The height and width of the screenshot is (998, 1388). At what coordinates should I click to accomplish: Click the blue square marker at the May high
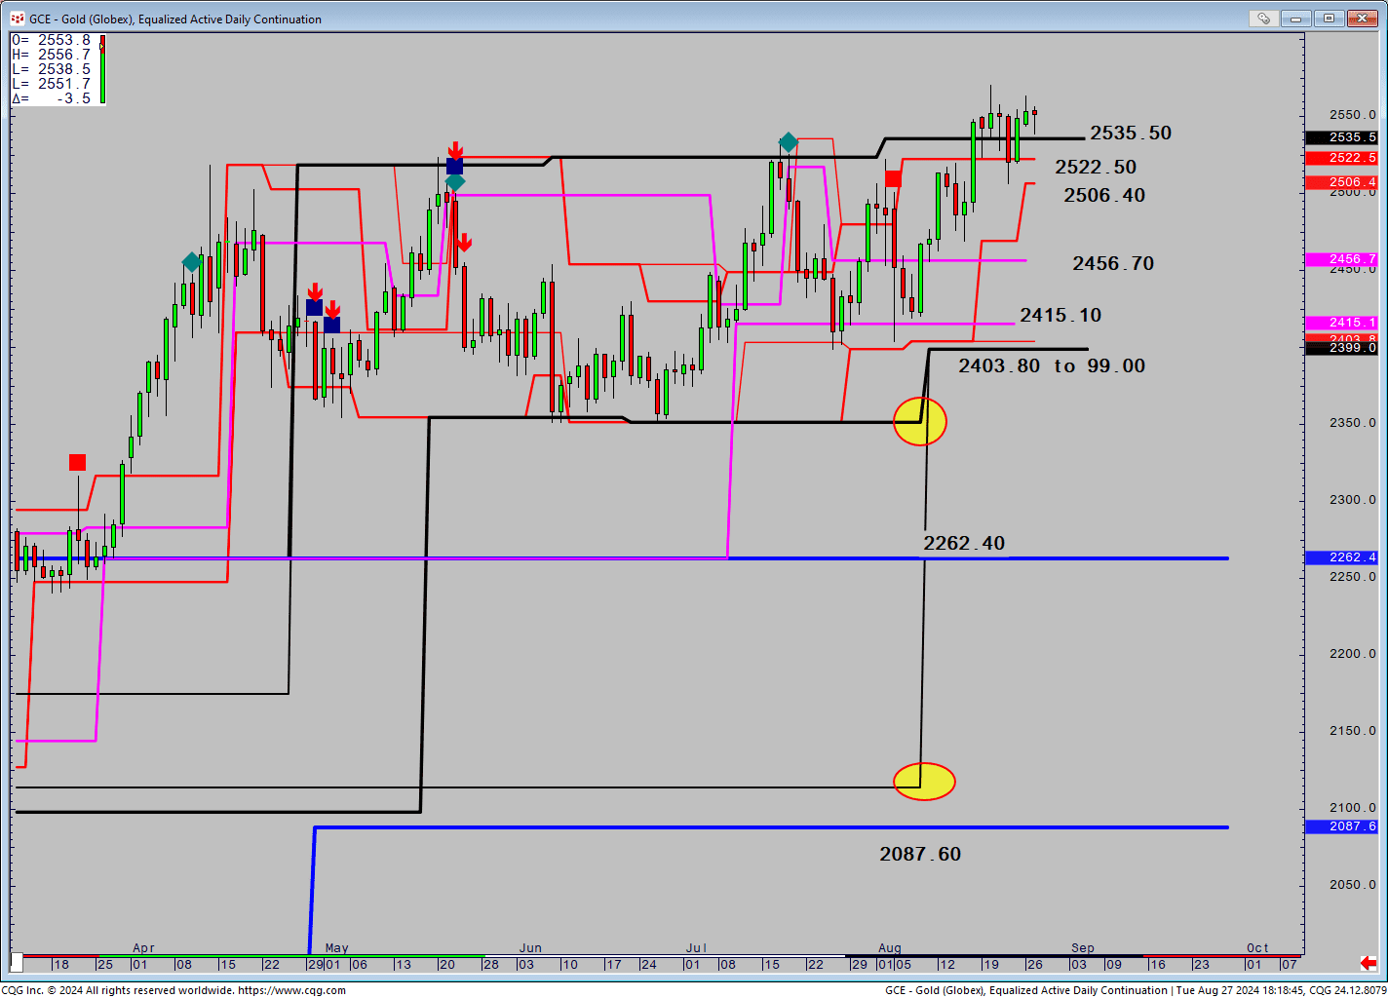click(x=454, y=166)
